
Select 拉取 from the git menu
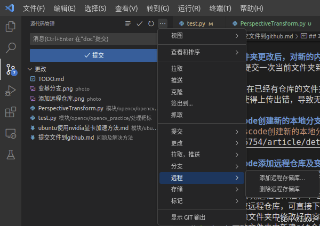coord(202,69)
